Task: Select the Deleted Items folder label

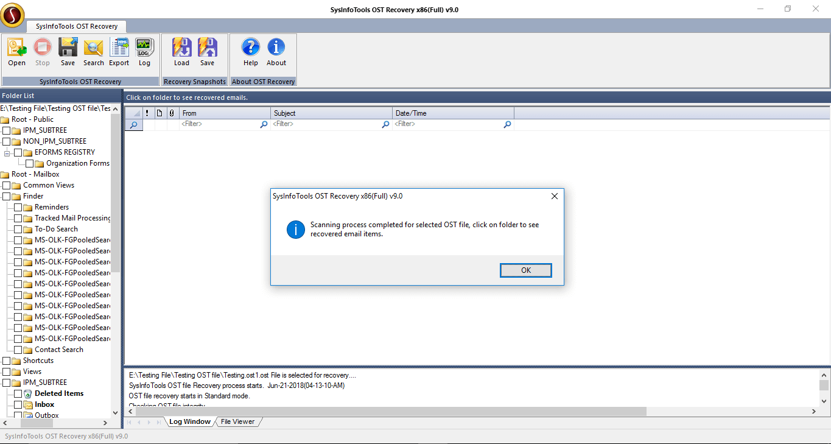Action: (59, 393)
